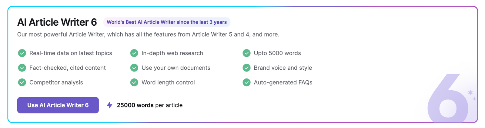The width and height of the screenshot is (485, 128).
Task: Click the checkmark next to Fact-checked, cited content
Action: pos(22,68)
